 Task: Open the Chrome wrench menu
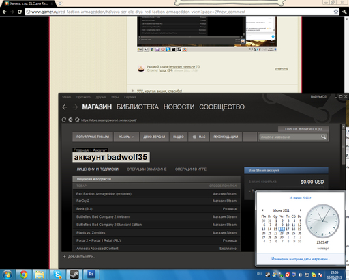(344, 12)
